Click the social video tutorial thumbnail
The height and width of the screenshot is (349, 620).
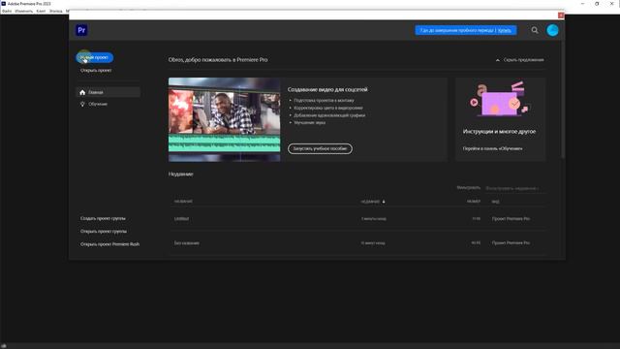tap(224, 119)
